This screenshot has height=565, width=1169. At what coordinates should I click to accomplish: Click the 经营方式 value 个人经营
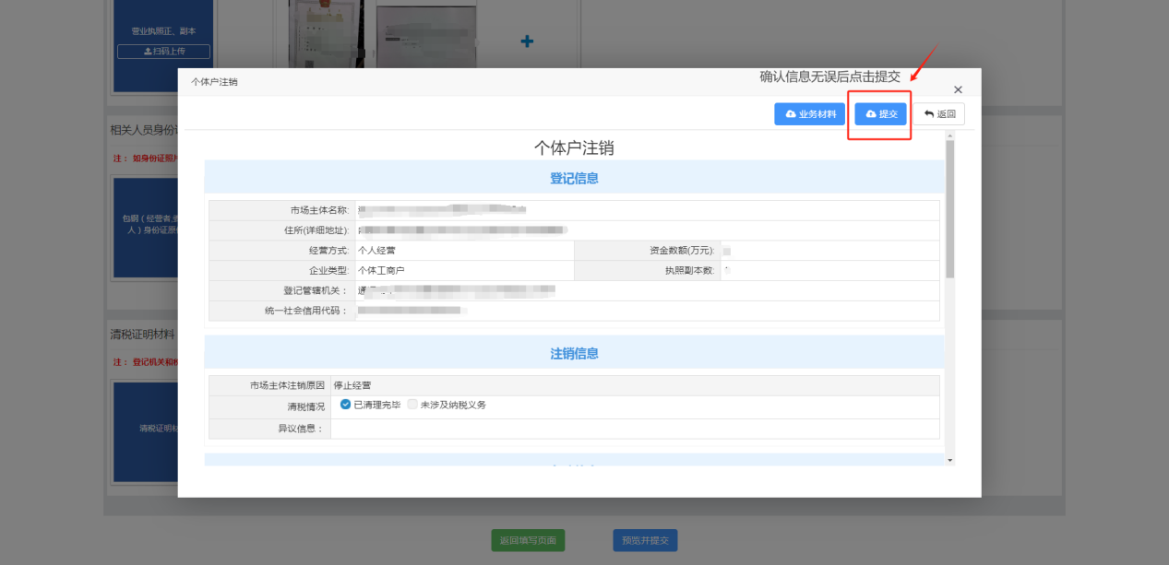point(376,250)
